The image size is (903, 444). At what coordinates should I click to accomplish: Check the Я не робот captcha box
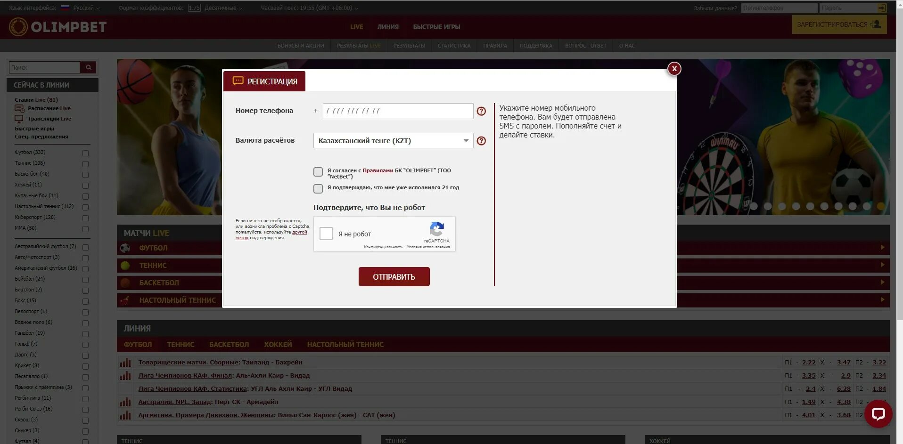(x=326, y=234)
